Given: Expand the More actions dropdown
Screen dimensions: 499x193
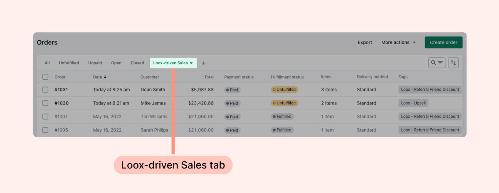Looking at the screenshot, I should [x=398, y=42].
